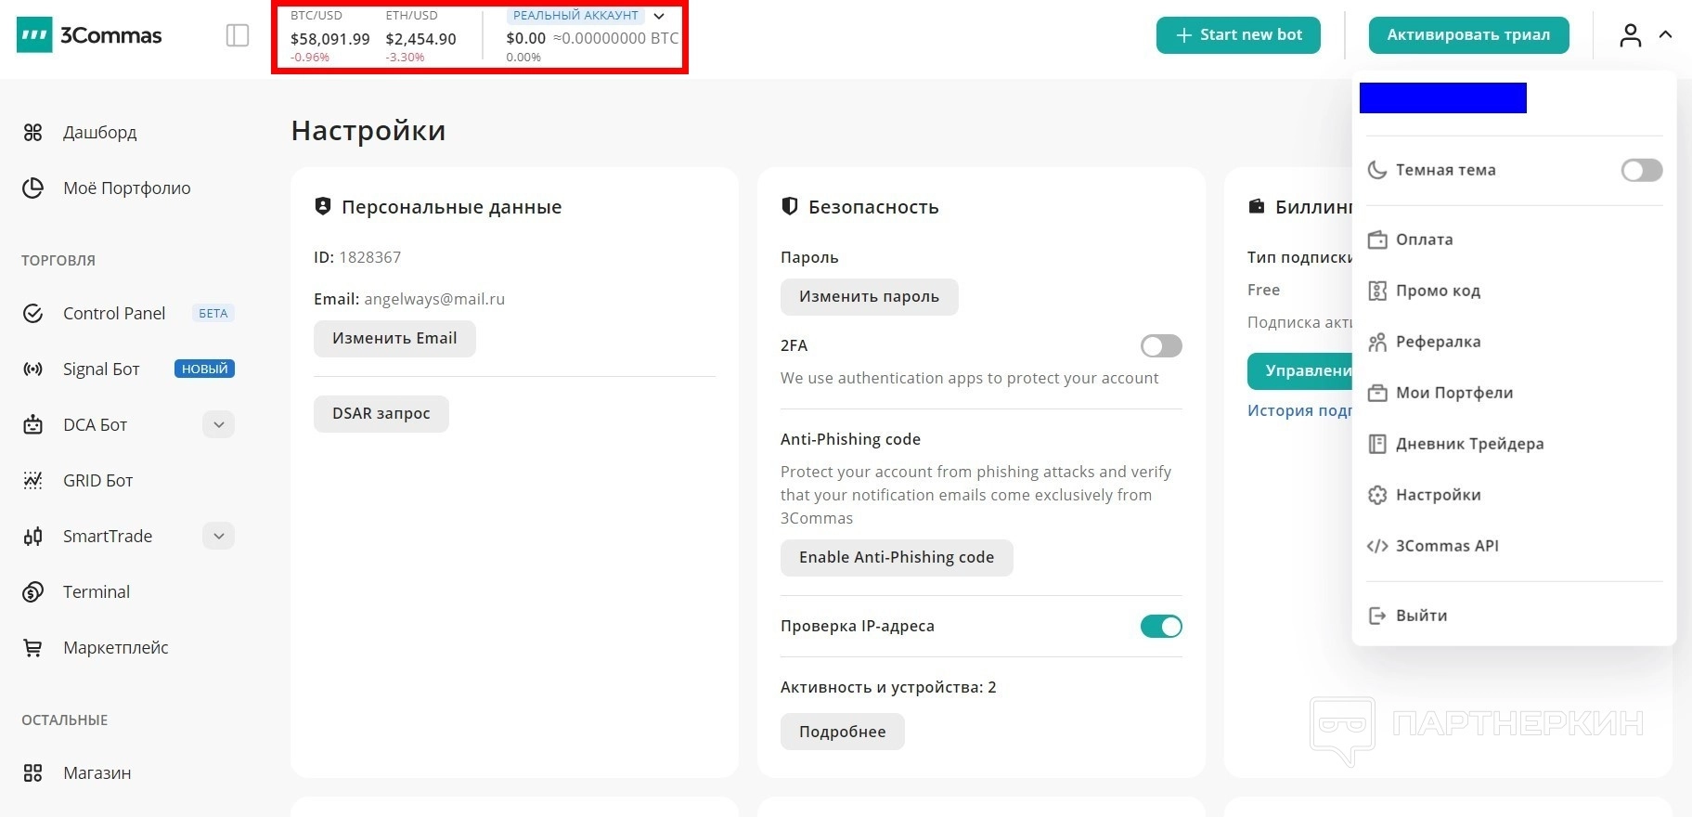Disable the Проверка IP-адреса toggle

(1161, 627)
